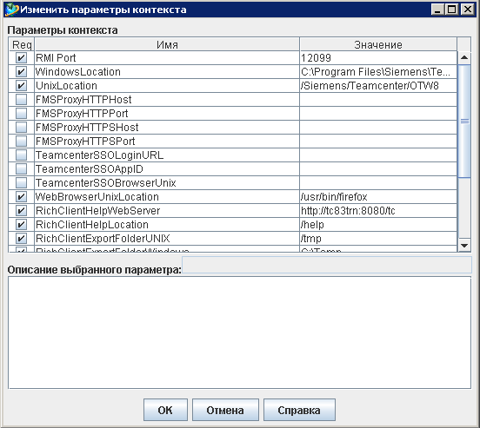
Task: Click the selected parameter name field
Action: coord(327,265)
